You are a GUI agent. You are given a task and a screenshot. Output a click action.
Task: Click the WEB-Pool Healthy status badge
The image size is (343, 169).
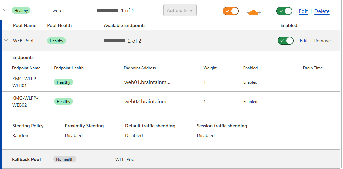coord(56,41)
